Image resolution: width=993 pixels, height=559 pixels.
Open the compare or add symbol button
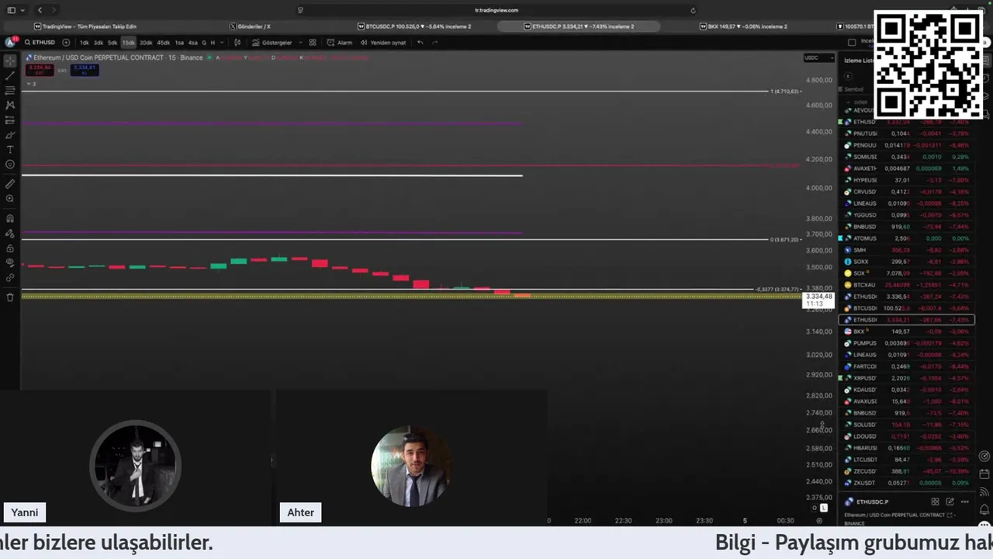point(66,42)
